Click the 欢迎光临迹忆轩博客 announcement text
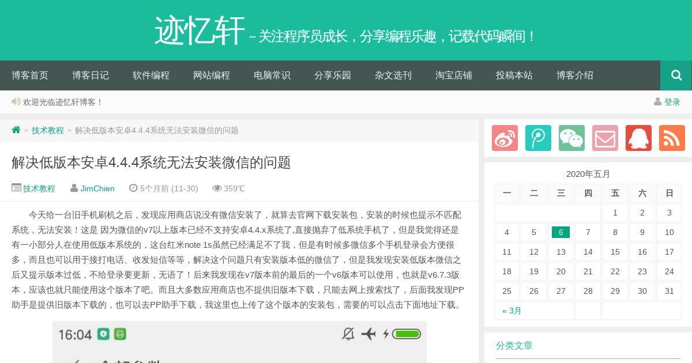The height and width of the screenshot is (363, 692). coord(63,102)
